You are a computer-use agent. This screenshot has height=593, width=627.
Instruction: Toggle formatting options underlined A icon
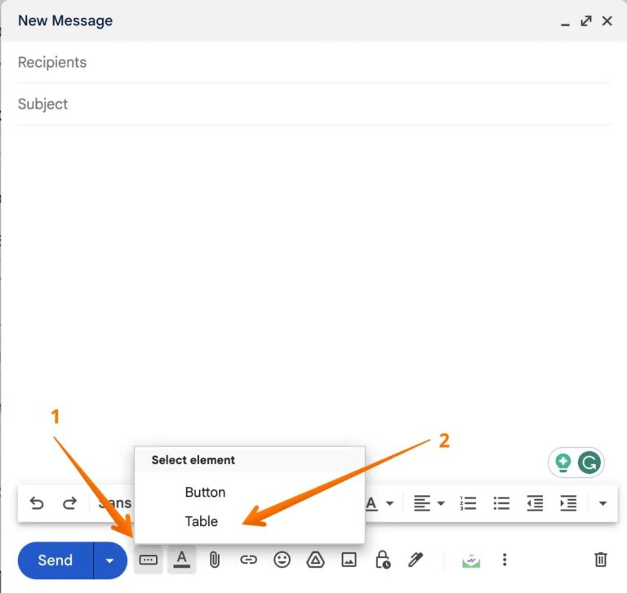[181, 560]
